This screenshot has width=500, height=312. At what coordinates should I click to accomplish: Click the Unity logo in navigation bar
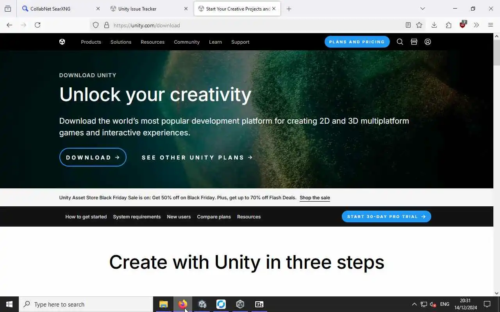pos(62,42)
